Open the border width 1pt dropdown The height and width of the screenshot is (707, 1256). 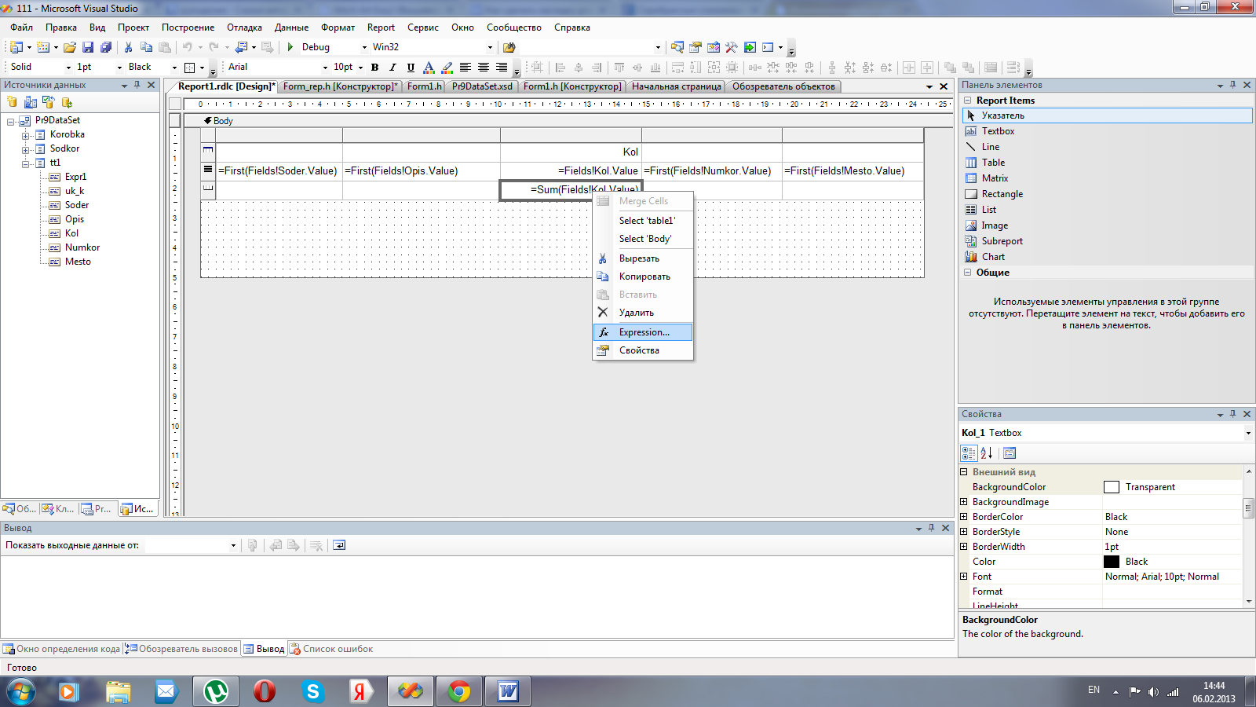pyautogui.click(x=119, y=68)
